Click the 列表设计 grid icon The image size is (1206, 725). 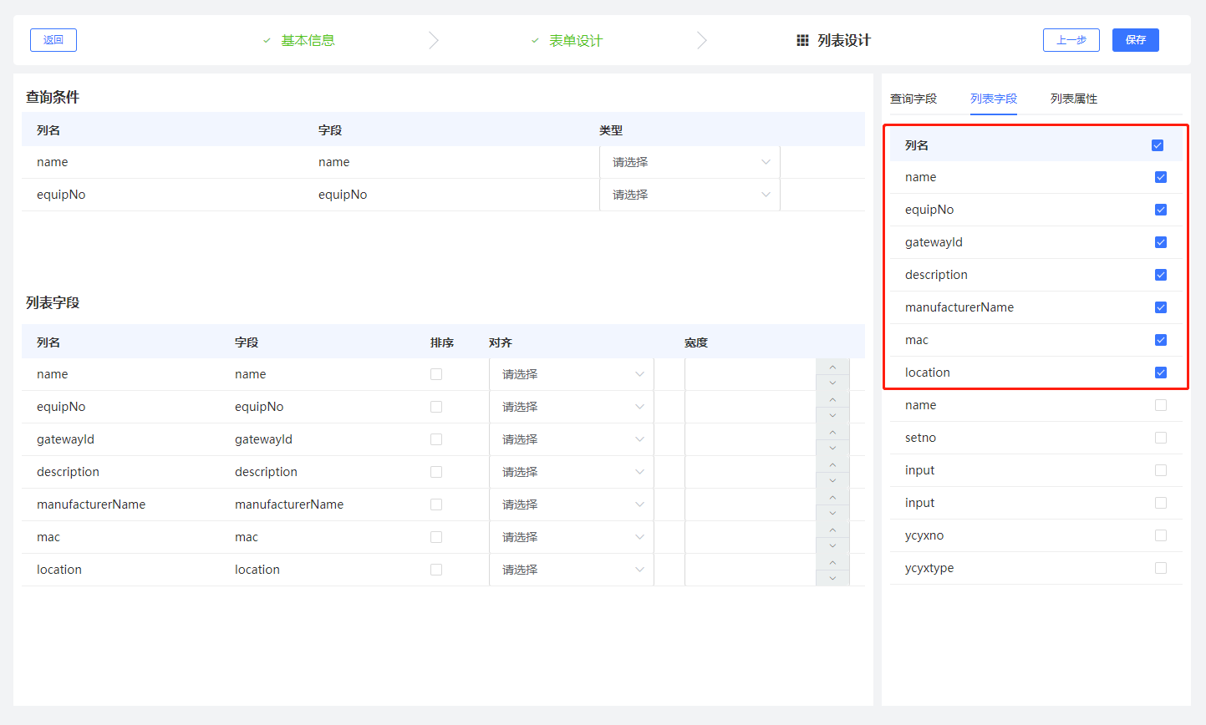[x=802, y=40]
